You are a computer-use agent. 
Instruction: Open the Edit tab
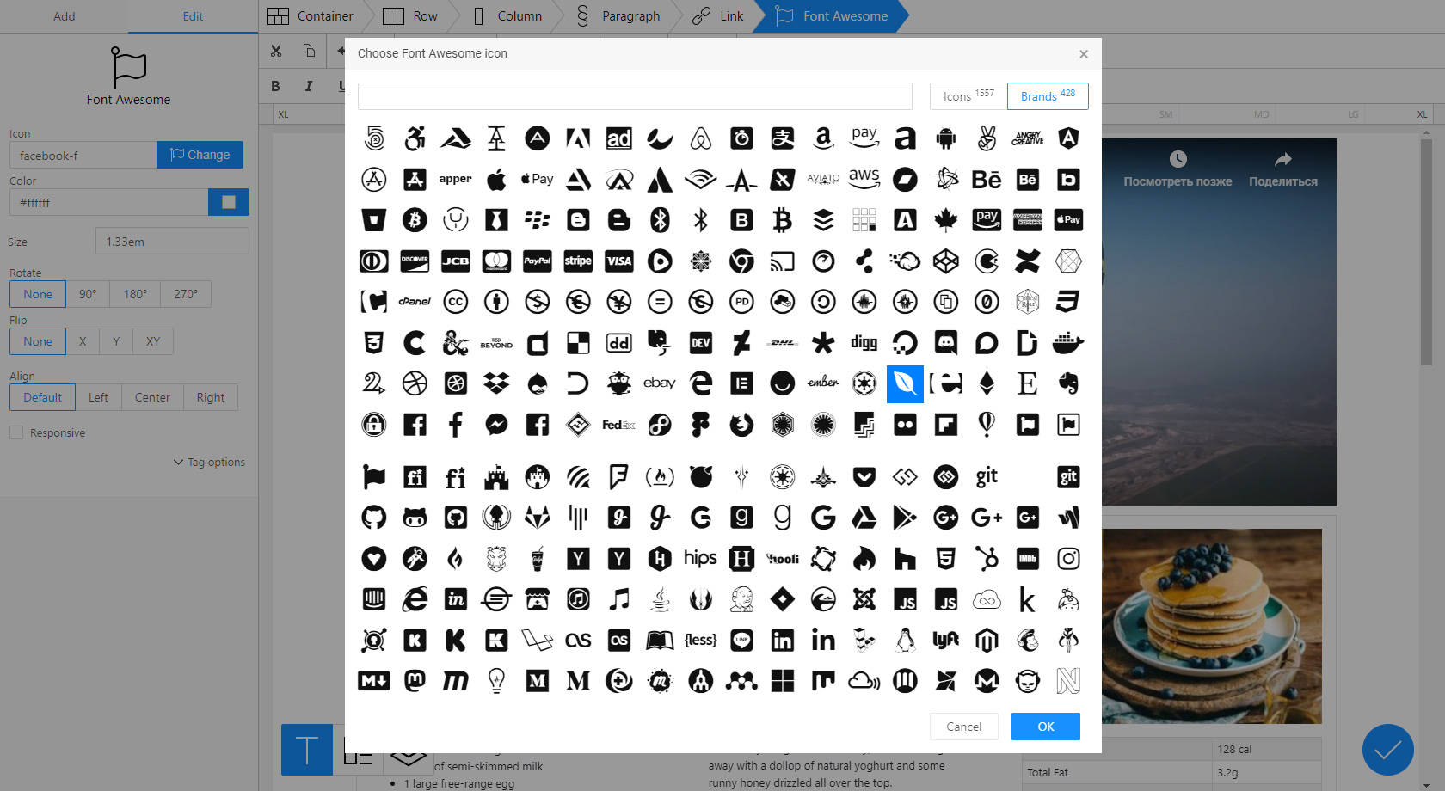click(193, 16)
